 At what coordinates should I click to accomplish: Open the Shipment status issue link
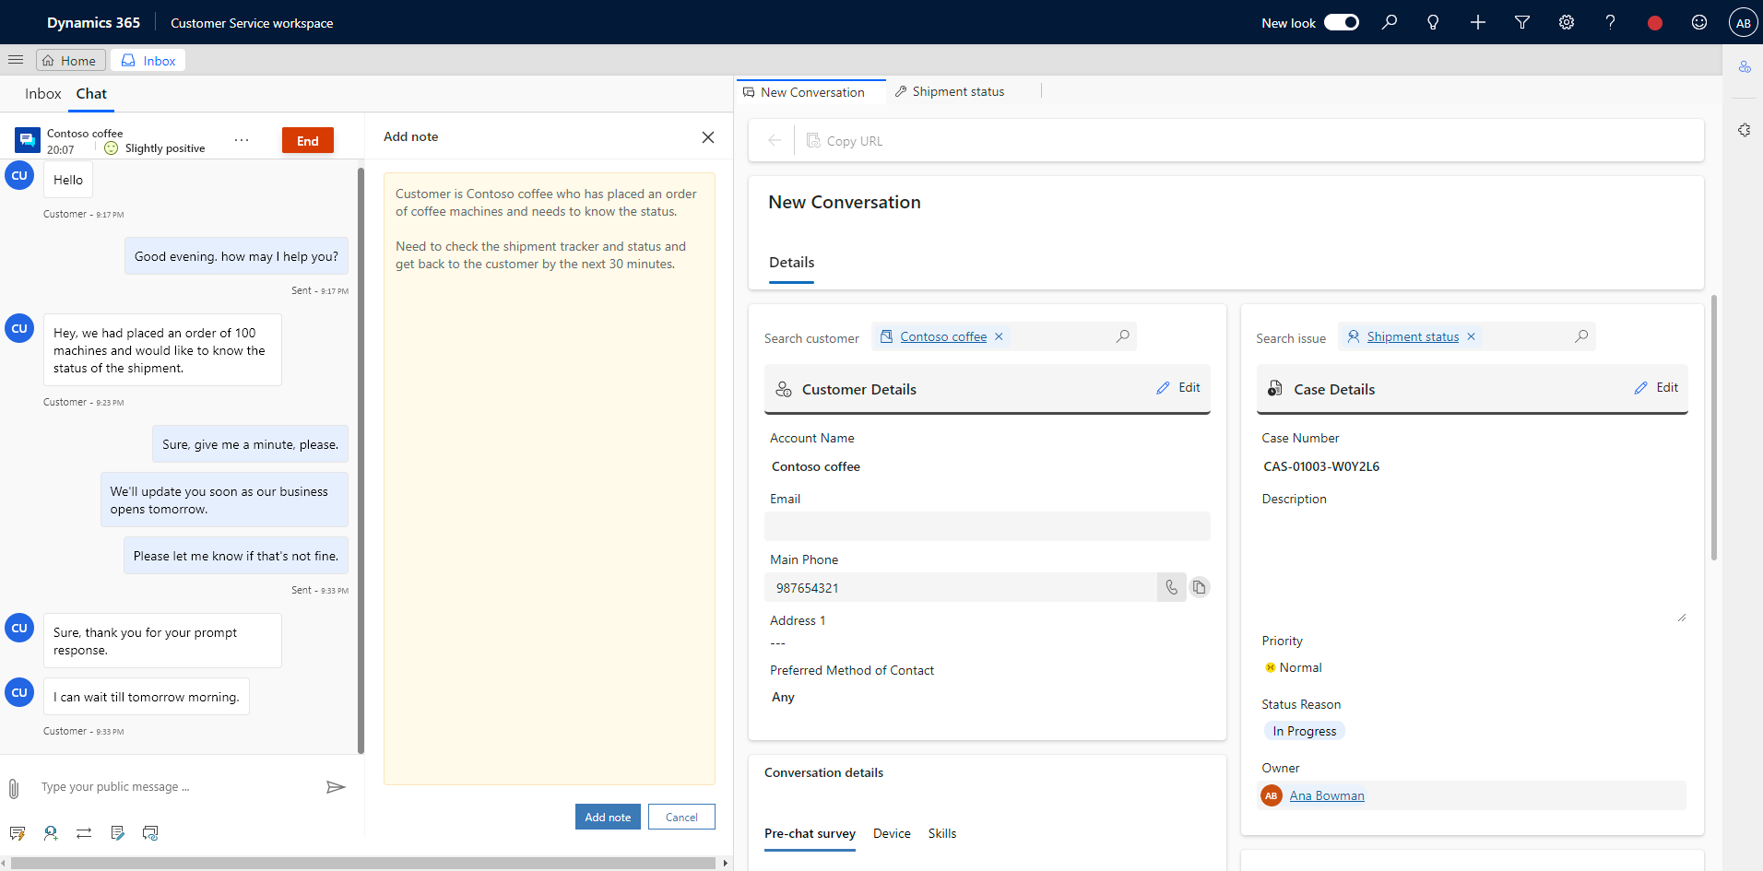[1413, 337]
